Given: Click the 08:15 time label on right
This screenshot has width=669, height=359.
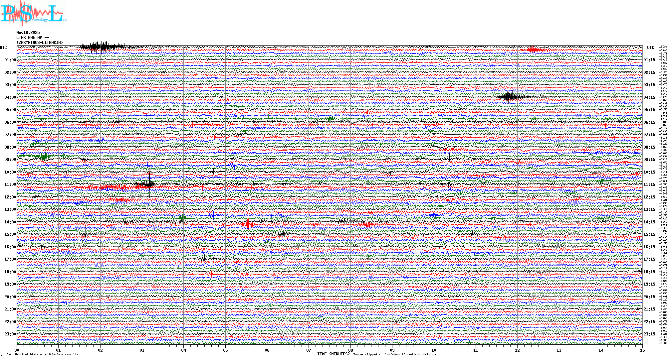Looking at the screenshot, I should [x=649, y=147].
